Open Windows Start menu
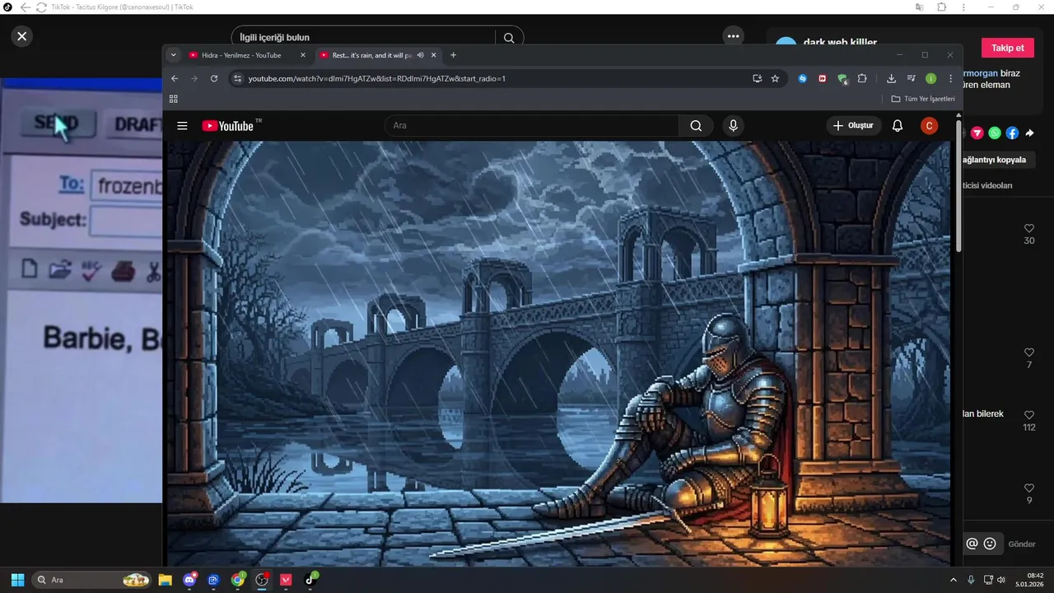 [17, 580]
